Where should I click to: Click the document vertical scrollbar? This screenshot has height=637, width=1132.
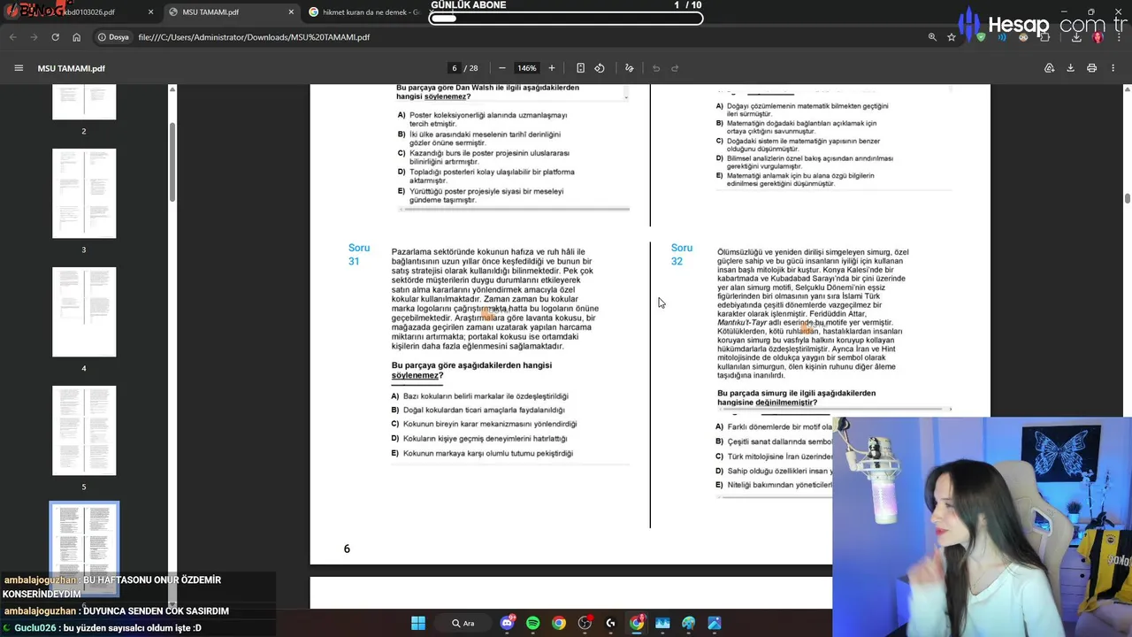[1127, 197]
